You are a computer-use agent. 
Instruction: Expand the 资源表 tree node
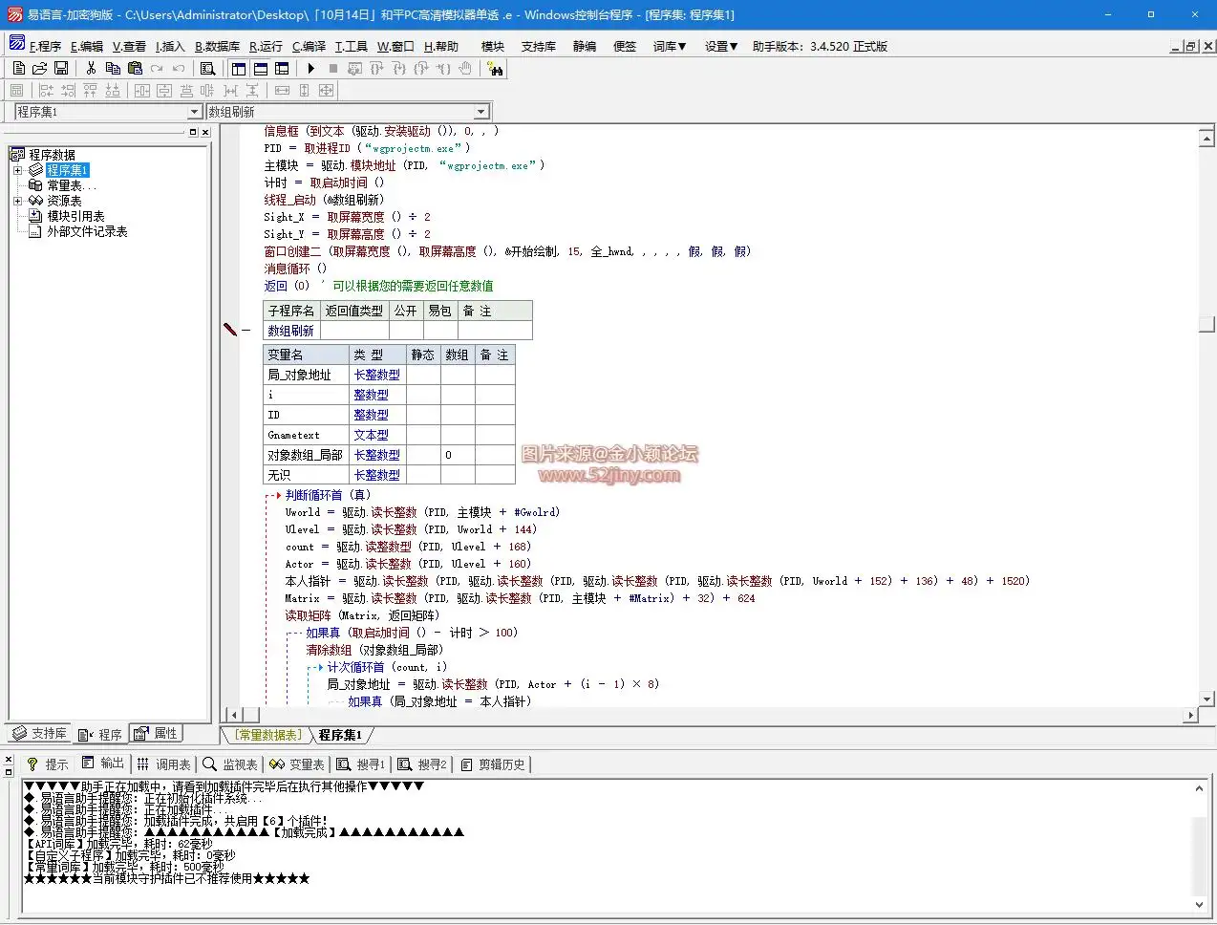point(18,200)
